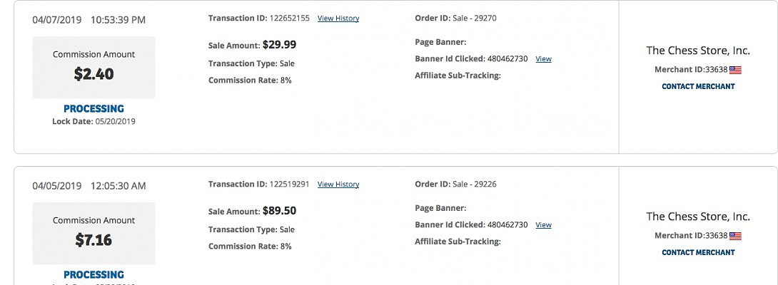Click Order ID Sale - 29226
The width and height of the screenshot is (778, 285).
coord(474,184)
